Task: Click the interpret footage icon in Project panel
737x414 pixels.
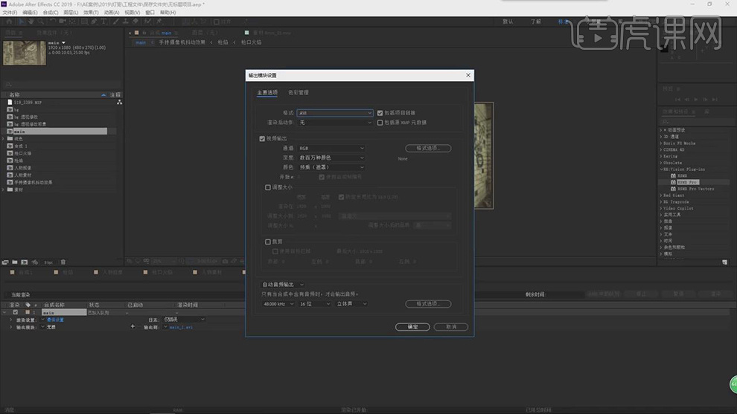Action: pyautogui.click(x=6, y=262)
